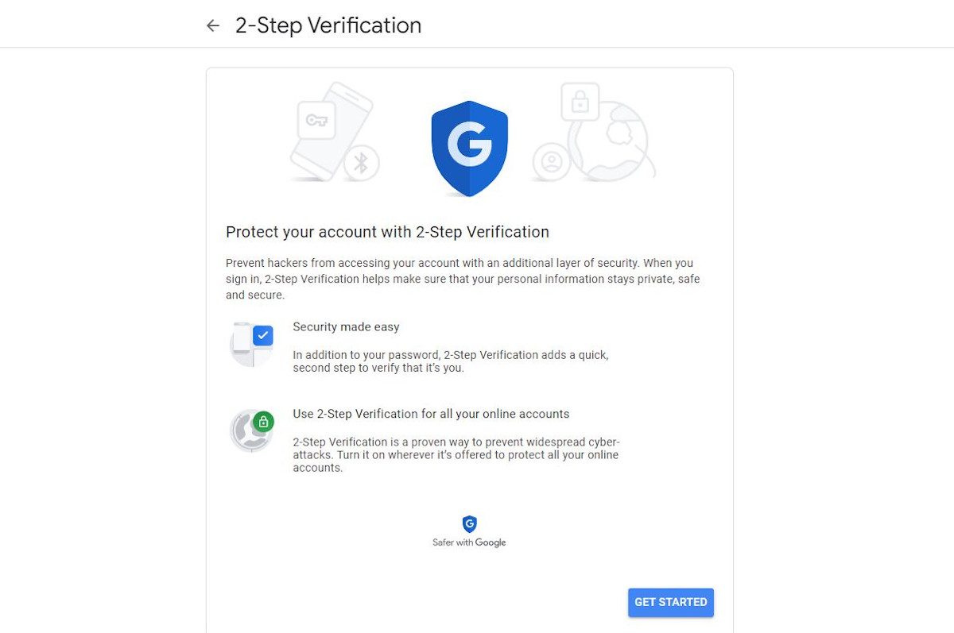This screenshot has height=633, width=954.
Task: Click the 2-Step Verification page title
Action: coord(328,25)
